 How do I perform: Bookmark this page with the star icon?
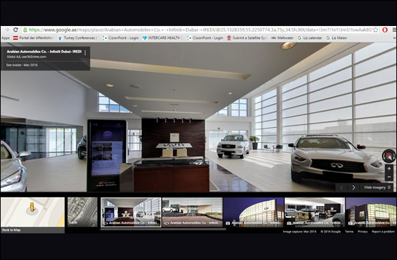[x=376, y=30]
